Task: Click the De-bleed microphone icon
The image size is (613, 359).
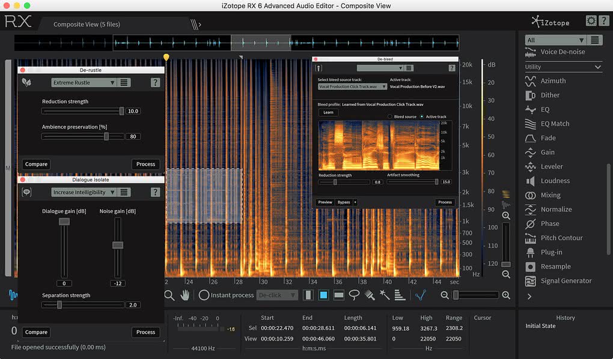Action: (x=319, y=68)
